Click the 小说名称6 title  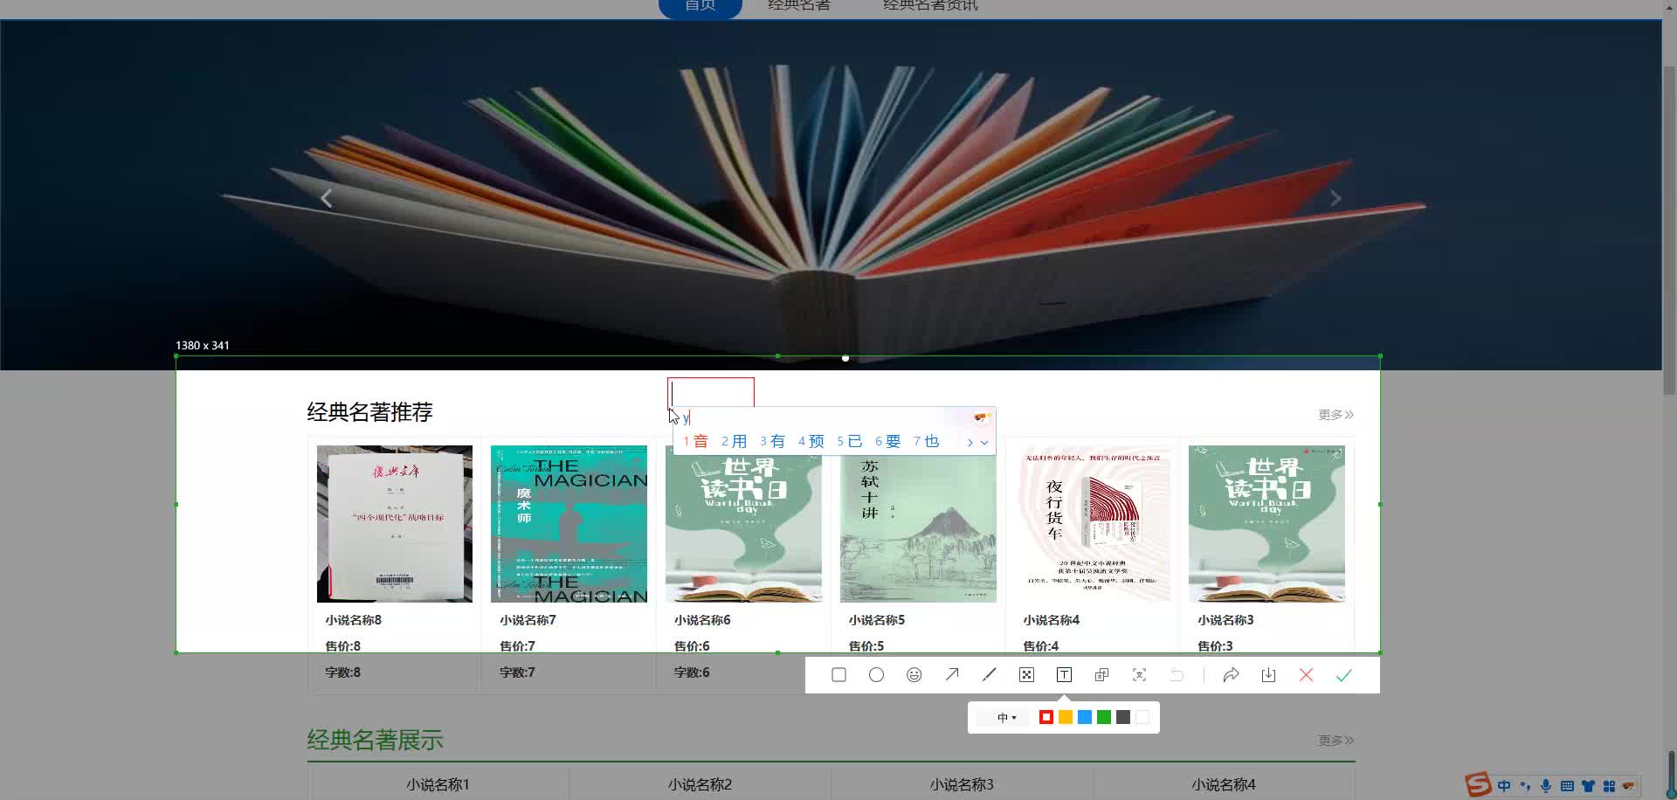click(703, 620)
